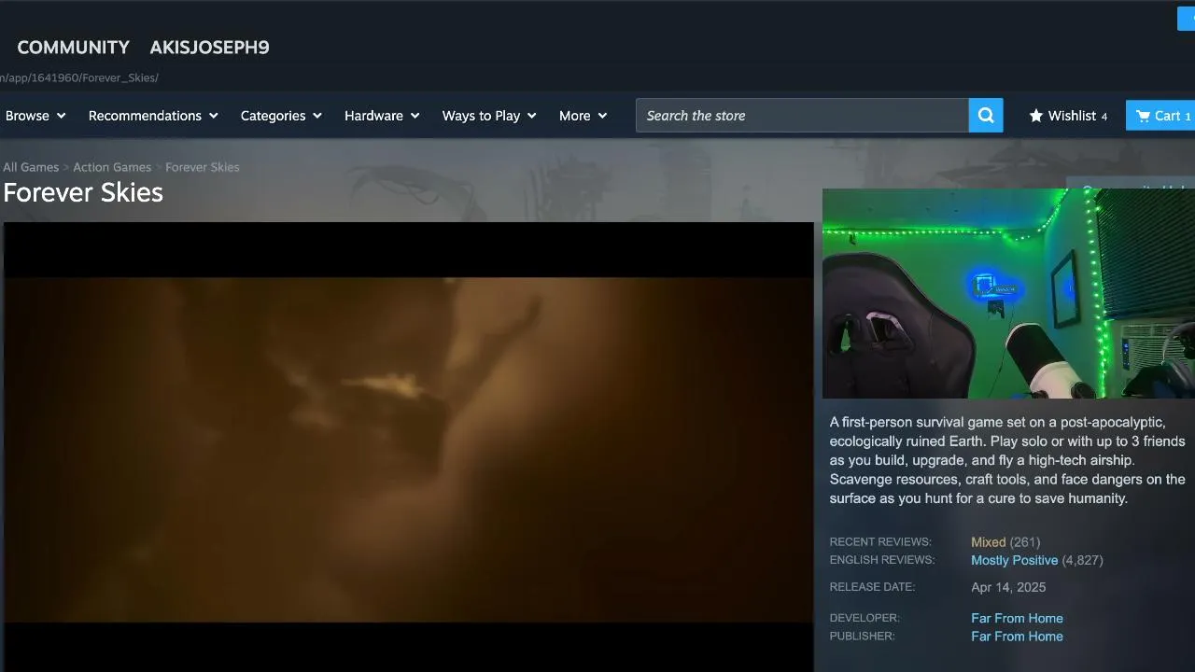Viewport: 1195px width, 672px height.
Task: Open the Far From Home developer link
Action: point(1017,618)
